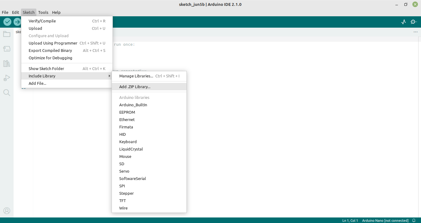Choose Add File... menu entry
This screenshot has width=421, height=223.
pyautogui.click(x=67, y=83)
